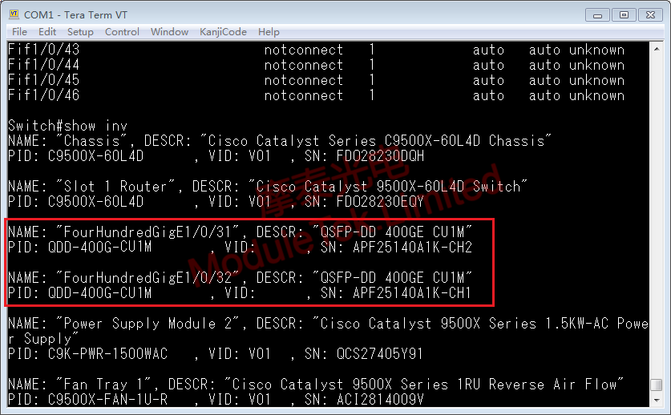Click 'unknown' type on the Fif1/0/46 row
The image size is (671, 415).
[596, 95]
